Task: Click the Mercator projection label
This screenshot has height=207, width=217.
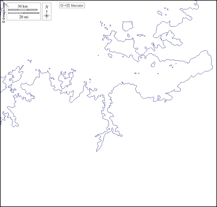Action: 77,6
